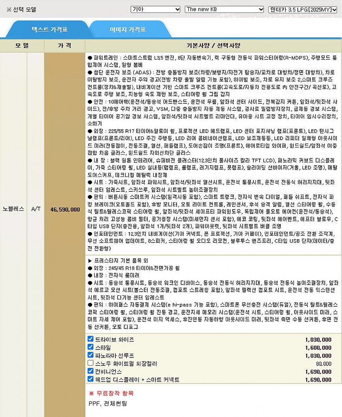
Task: Enable the 스노우 화이트펄 외장컬러 checkbox
Action: point(91,363)
